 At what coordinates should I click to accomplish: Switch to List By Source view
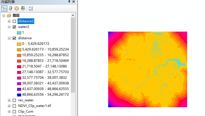tap(10, 8)
